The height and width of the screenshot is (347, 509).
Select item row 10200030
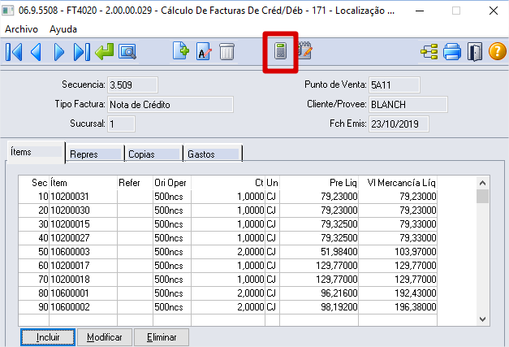227,210
